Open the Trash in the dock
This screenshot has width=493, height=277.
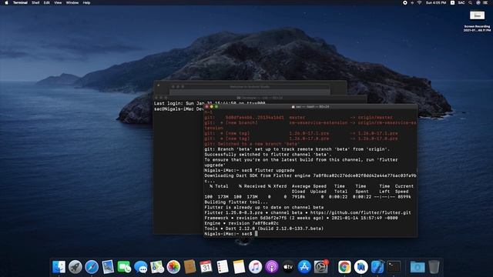coord(434,267)
